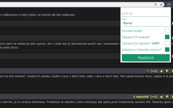Click the Filtr field containing flame
The width and height of the screenshot is (173, 108).
point(146,23)
